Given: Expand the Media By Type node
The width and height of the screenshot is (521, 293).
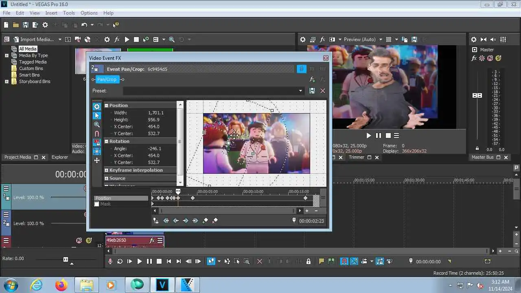Looking at the screenshot, I should 7,55.
